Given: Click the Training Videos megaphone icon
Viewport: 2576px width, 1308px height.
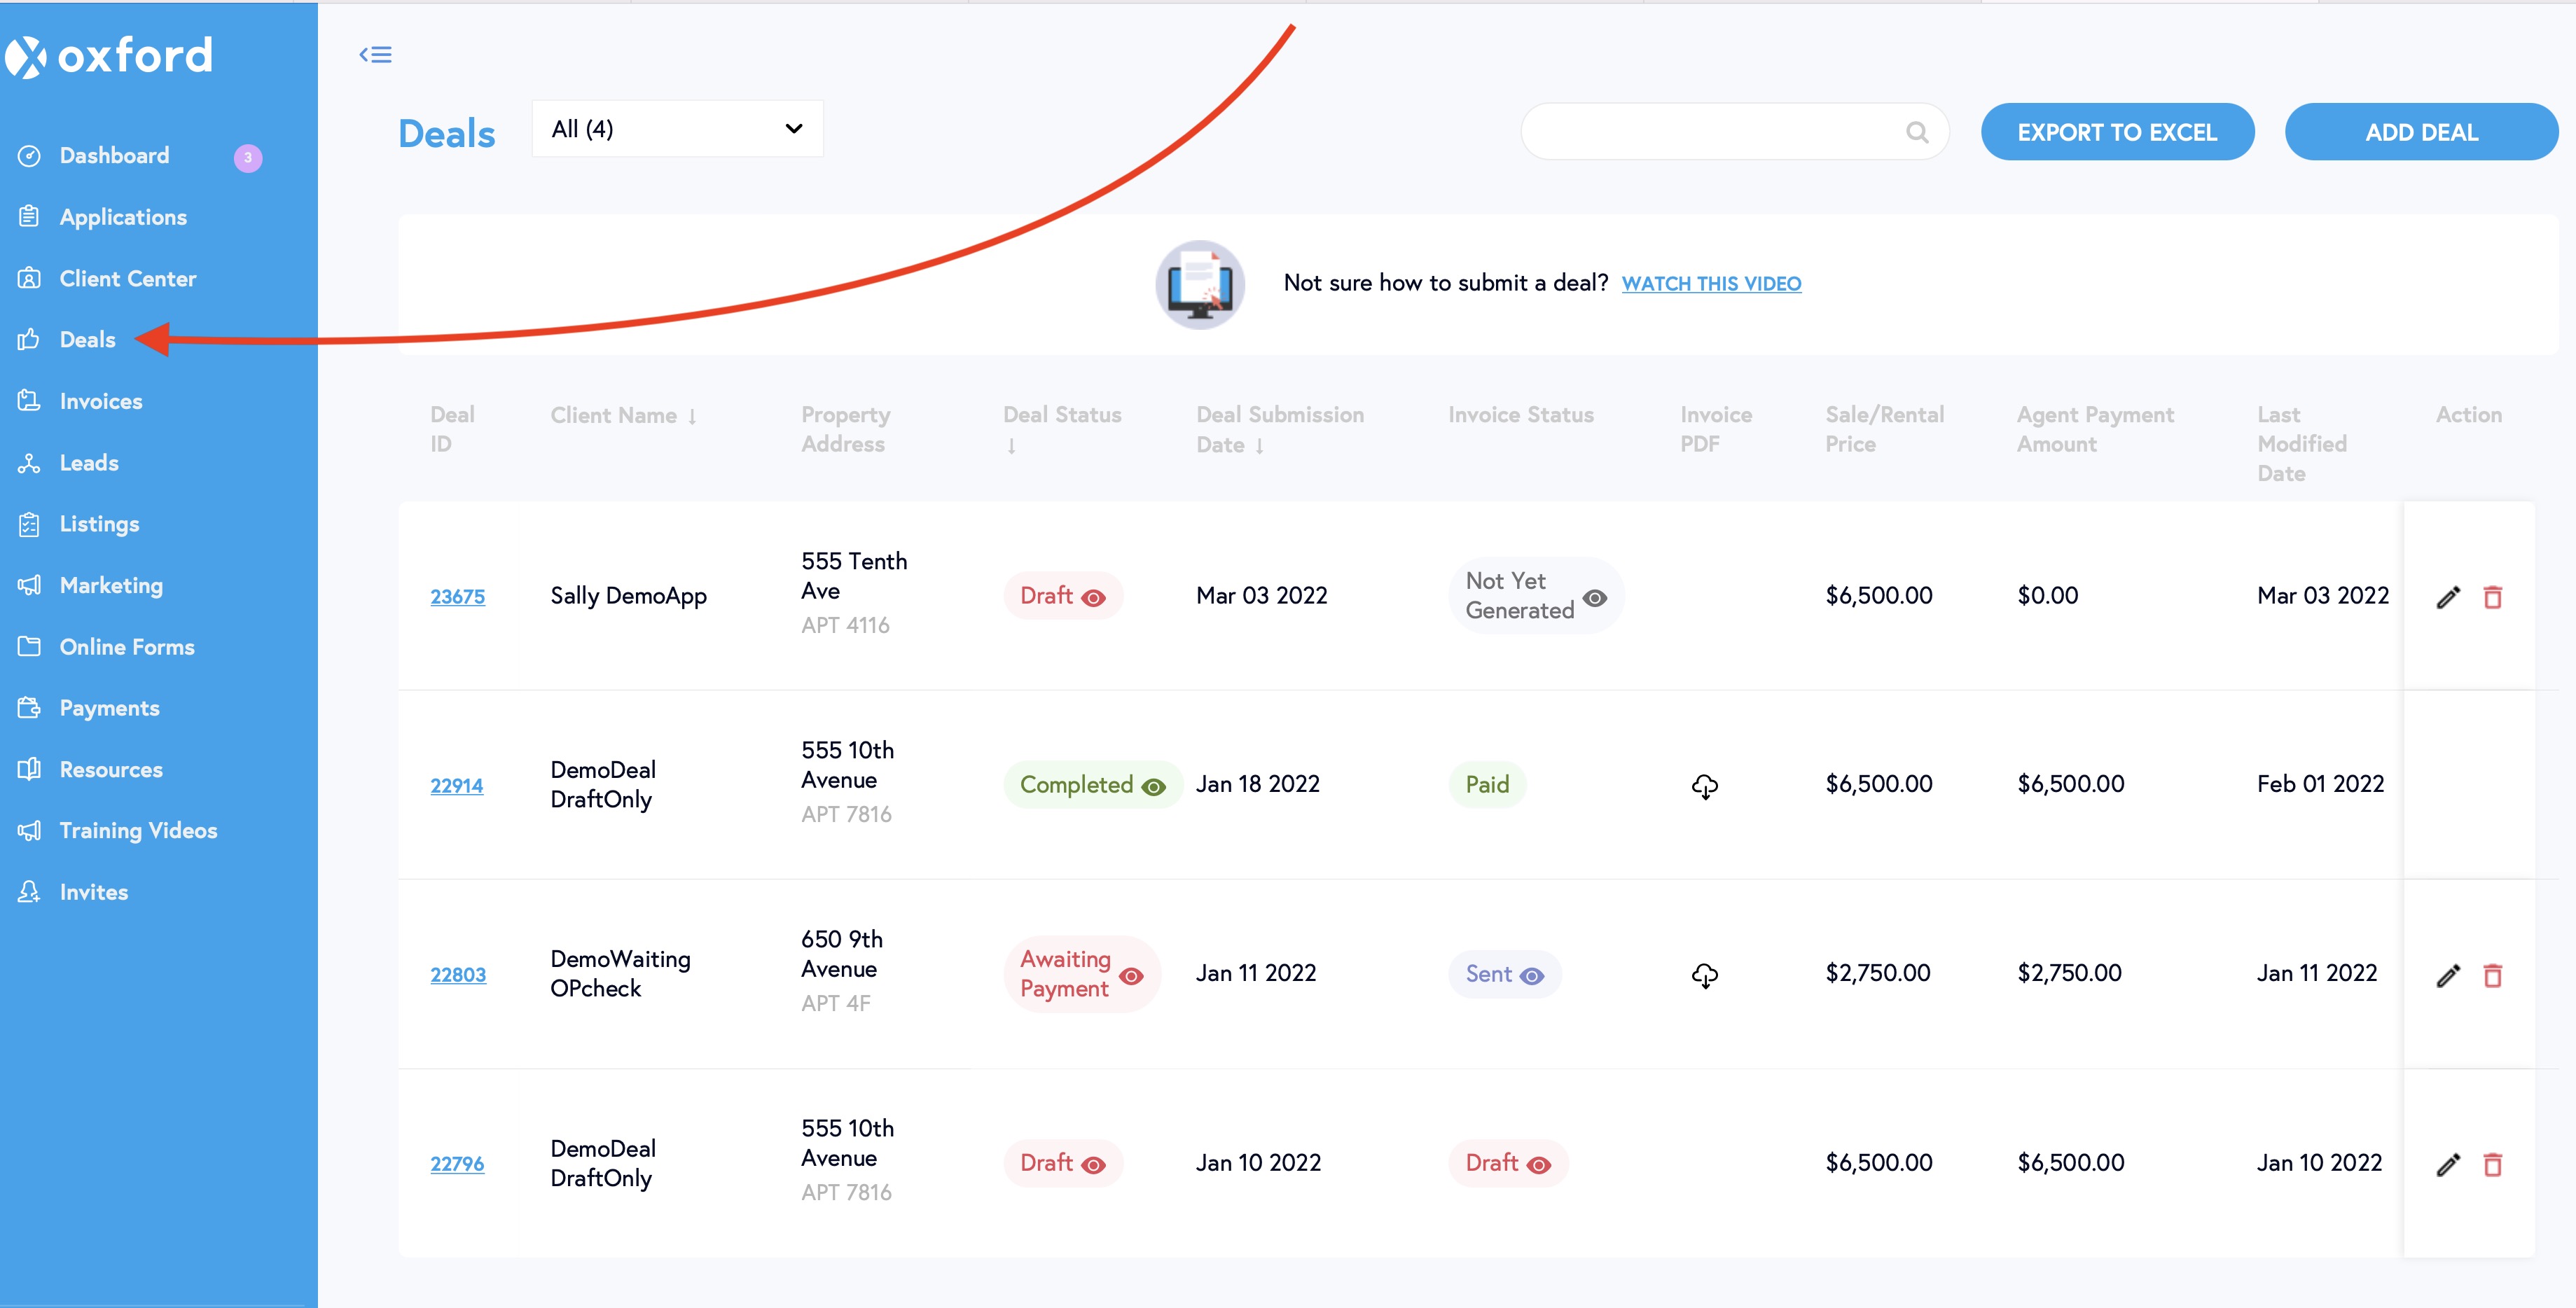Looking at the screenshot, I should (x=29, y=830).
